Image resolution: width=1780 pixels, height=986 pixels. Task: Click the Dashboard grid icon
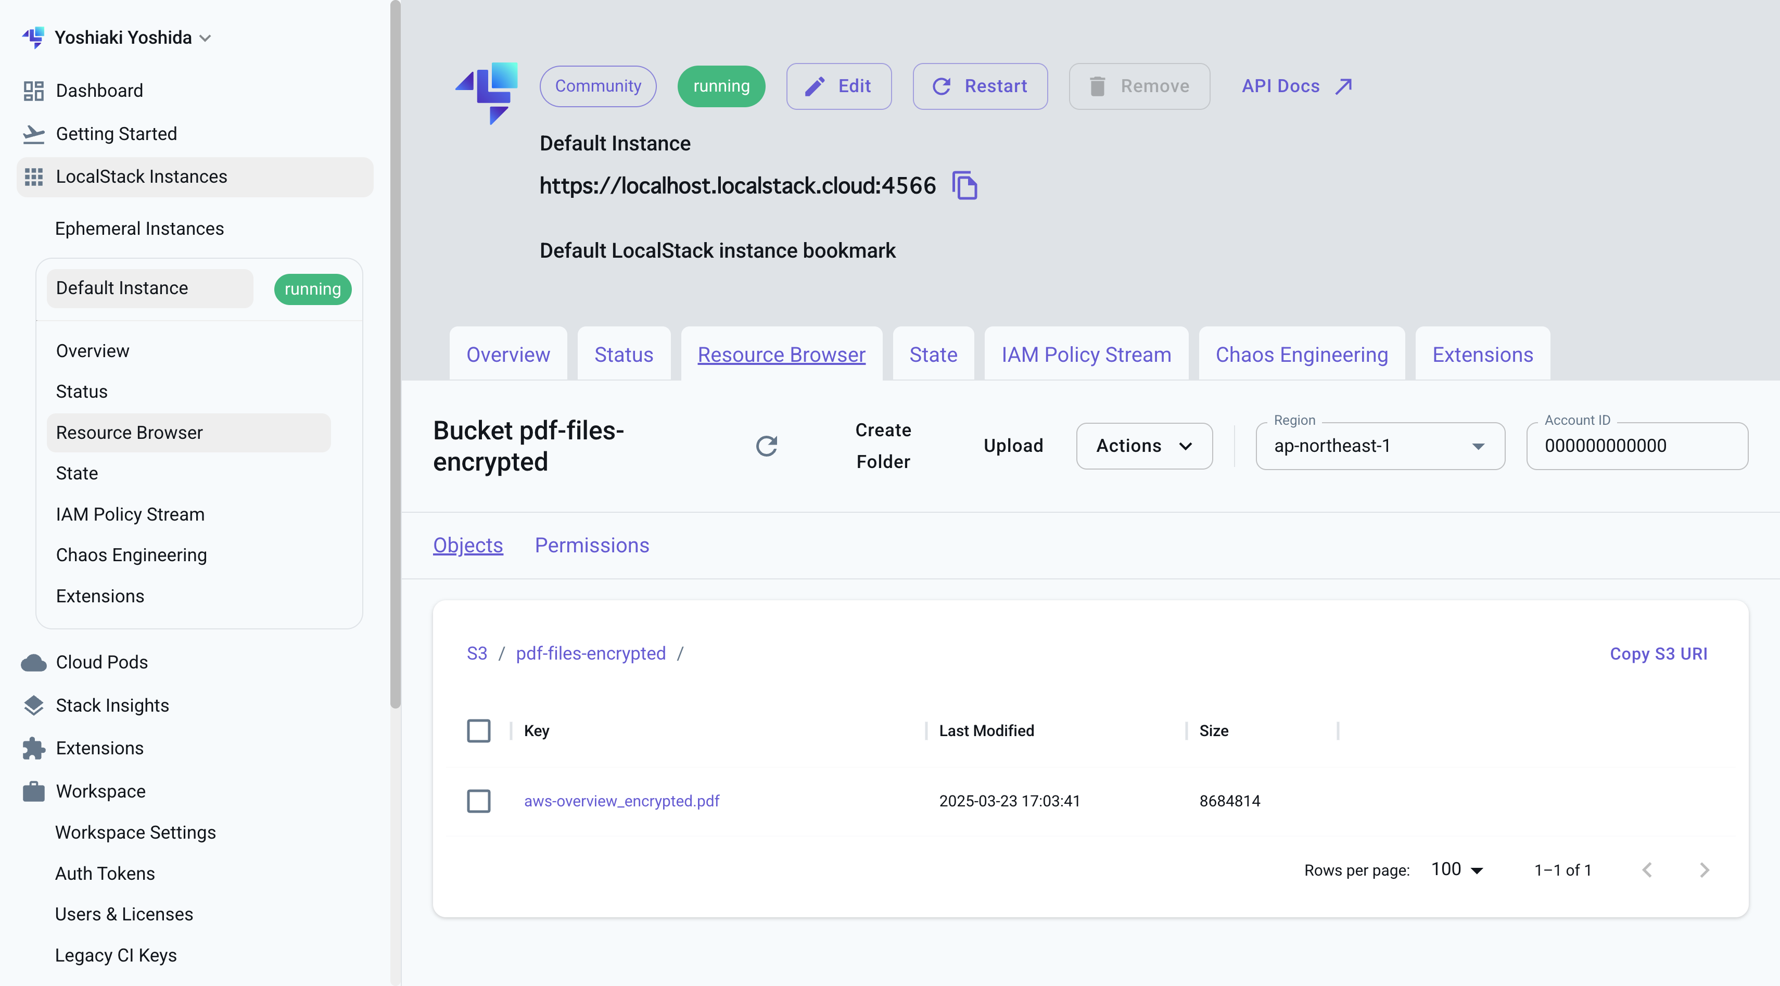[x=33, y=91]
